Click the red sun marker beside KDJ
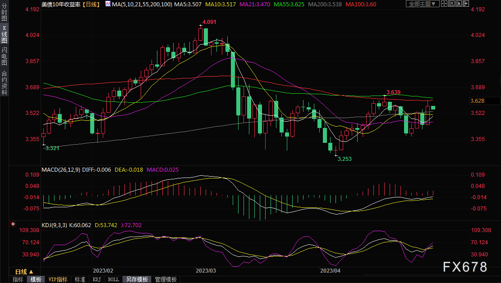Image resolution: width=501 pixels, height=283 pixels. tap(13, 224)
